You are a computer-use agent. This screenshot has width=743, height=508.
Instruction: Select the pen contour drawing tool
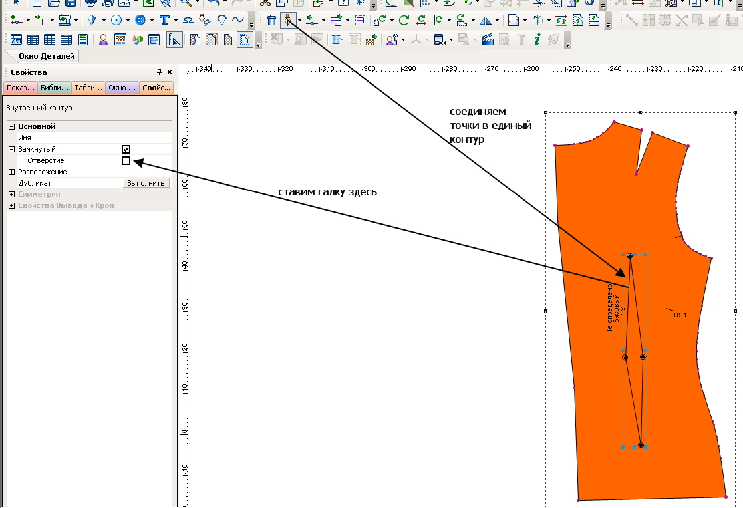tap(288, 20)
